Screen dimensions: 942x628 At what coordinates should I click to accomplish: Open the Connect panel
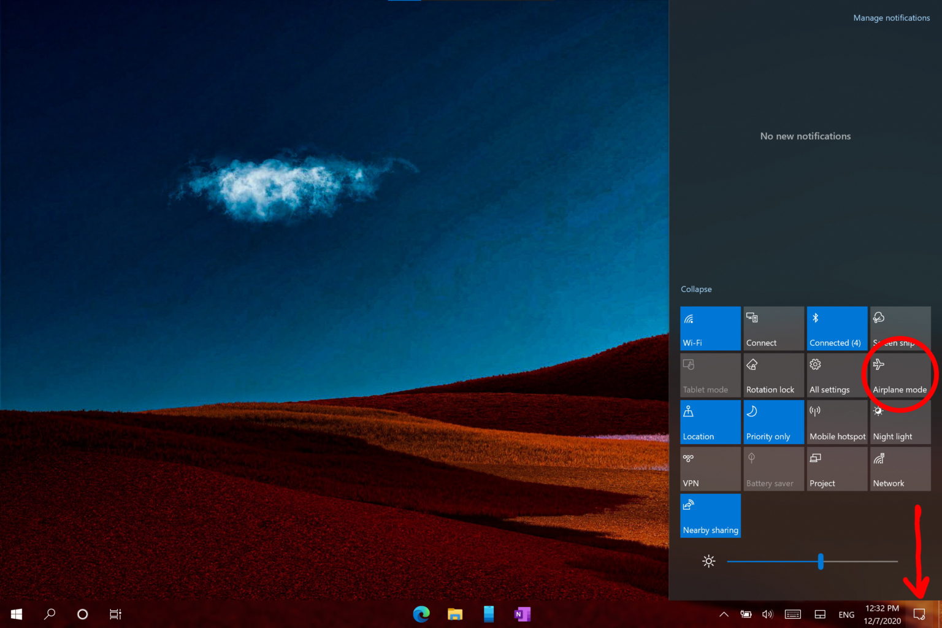(x=773, y=328)
